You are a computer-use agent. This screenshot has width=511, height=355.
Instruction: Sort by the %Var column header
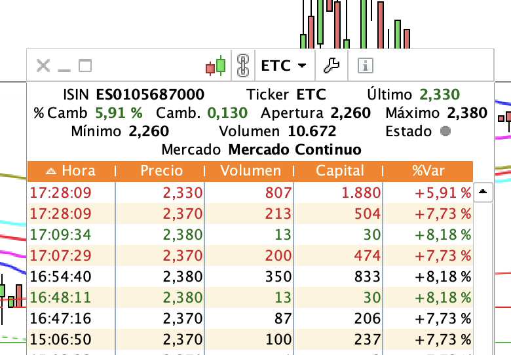428,171
